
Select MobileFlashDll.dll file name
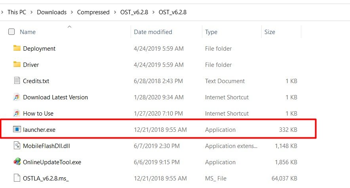click(x=46, y=146)
